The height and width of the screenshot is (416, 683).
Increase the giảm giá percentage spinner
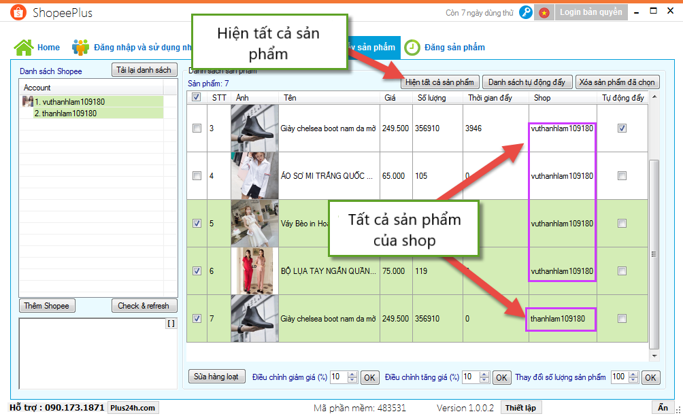[x=353, y=374]
